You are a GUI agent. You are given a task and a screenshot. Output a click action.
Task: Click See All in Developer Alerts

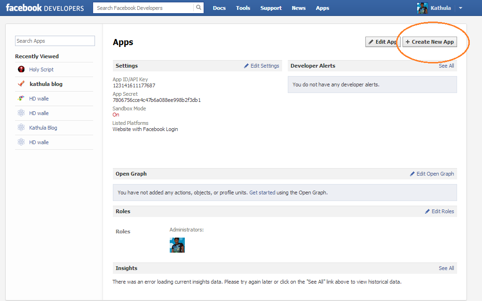(446, 66)
